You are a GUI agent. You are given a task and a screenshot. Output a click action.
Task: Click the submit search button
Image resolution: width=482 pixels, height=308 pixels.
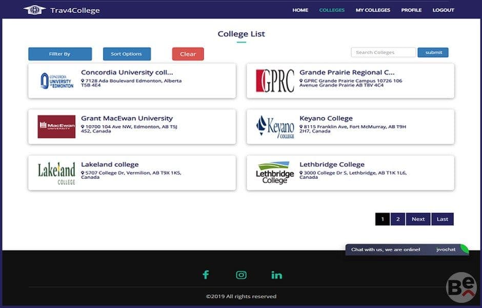coord(433,52)
